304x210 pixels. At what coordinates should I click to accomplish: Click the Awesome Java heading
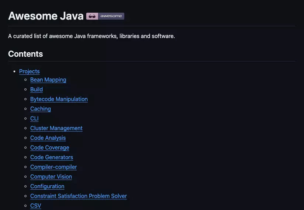(x=46, y=16)
